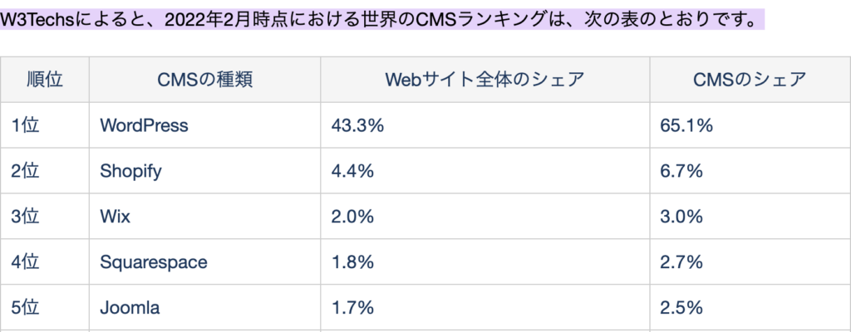Select the Squarespace cell

click(x=153, y=262)
